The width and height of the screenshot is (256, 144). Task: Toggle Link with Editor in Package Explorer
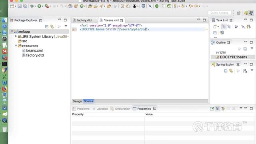[x=52, y=26]
